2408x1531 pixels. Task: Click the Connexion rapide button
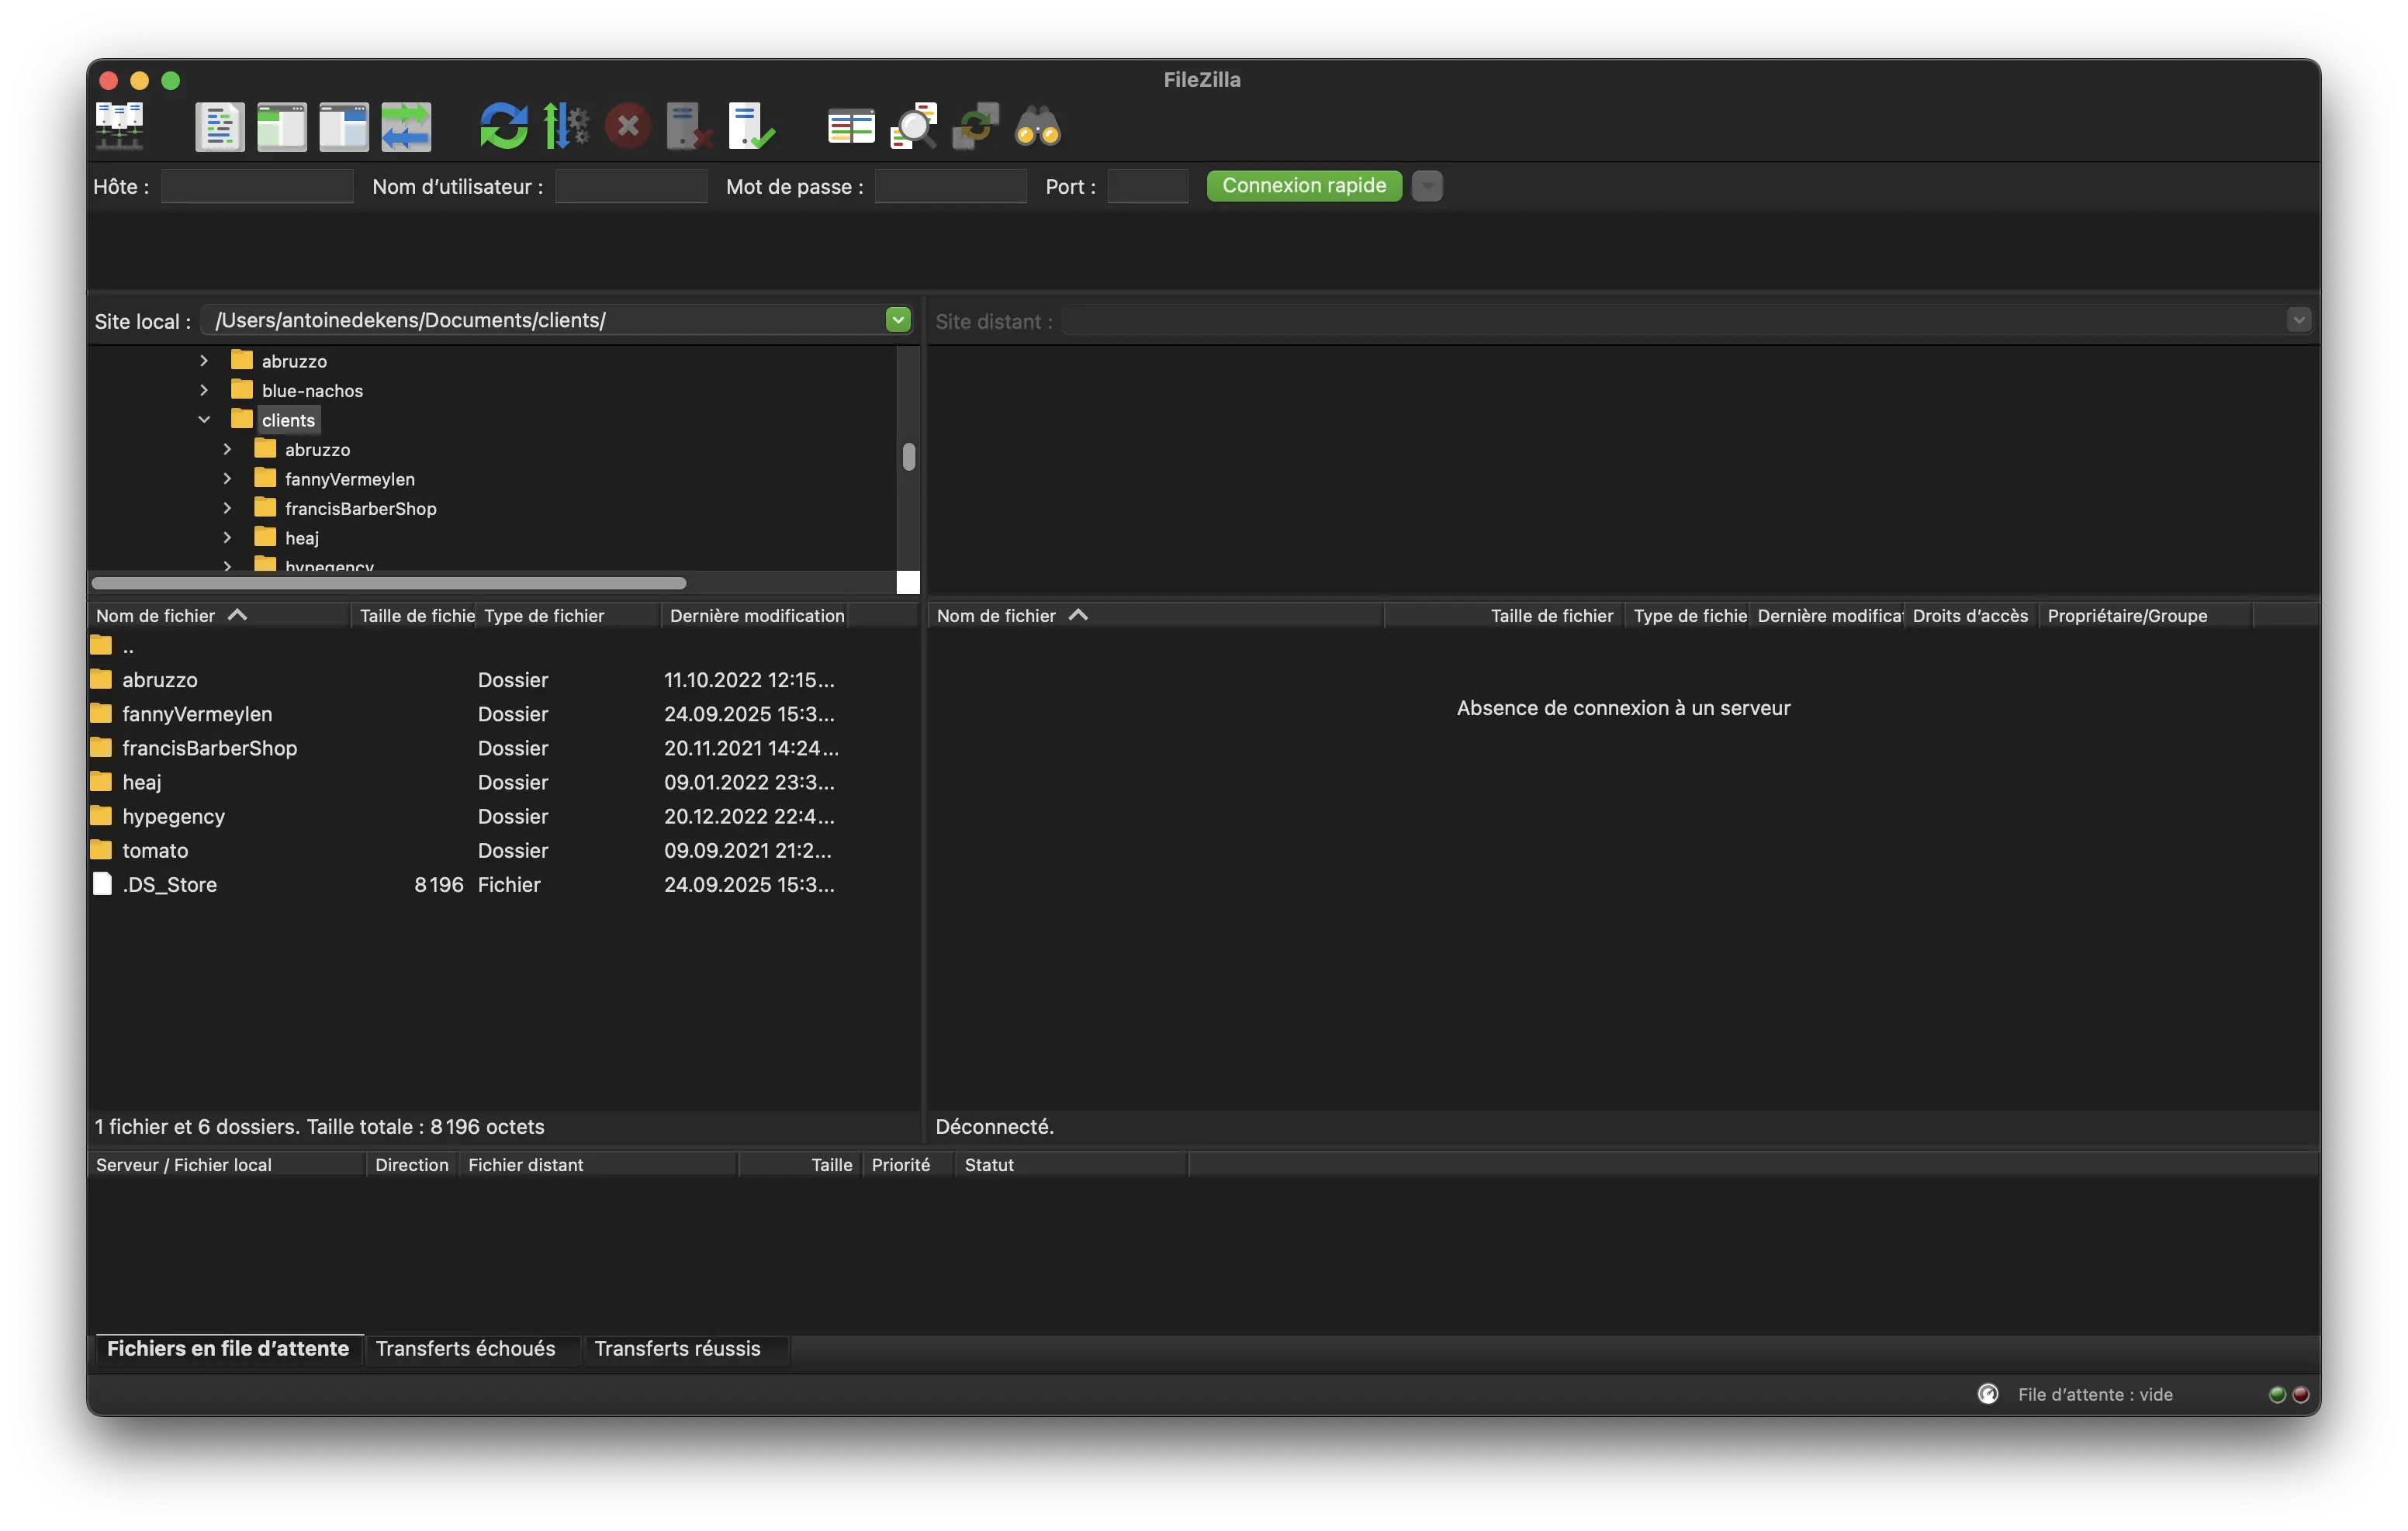point(1303,186)
